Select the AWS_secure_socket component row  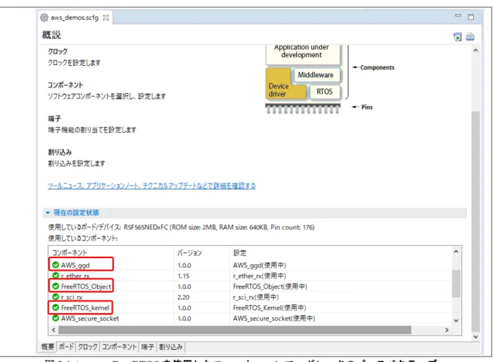(250, 319)
